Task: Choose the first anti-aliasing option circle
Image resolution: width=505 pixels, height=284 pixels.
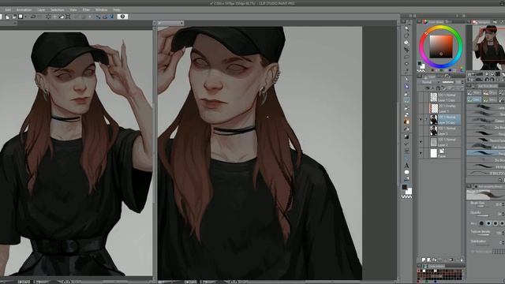Action: [x=481, y=223]
